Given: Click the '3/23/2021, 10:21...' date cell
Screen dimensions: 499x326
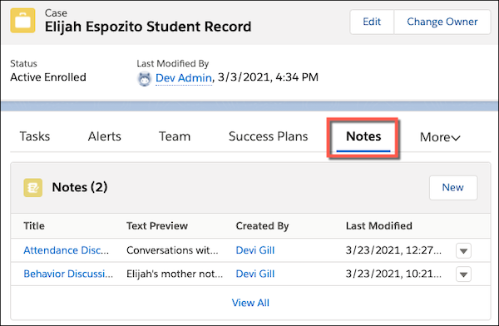Looking at the screenshot, I should [x=393, y=274].
